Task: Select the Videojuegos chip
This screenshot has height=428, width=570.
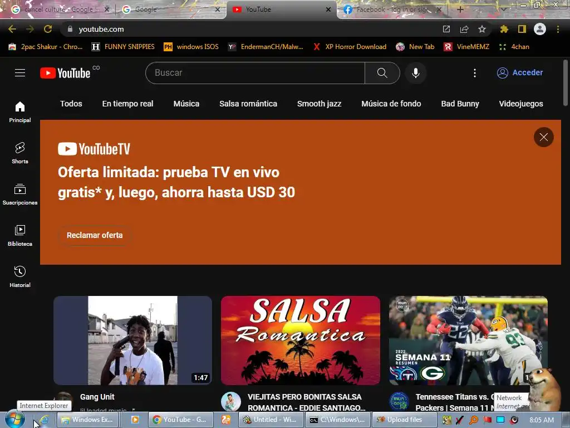Action: coord(521,104)
